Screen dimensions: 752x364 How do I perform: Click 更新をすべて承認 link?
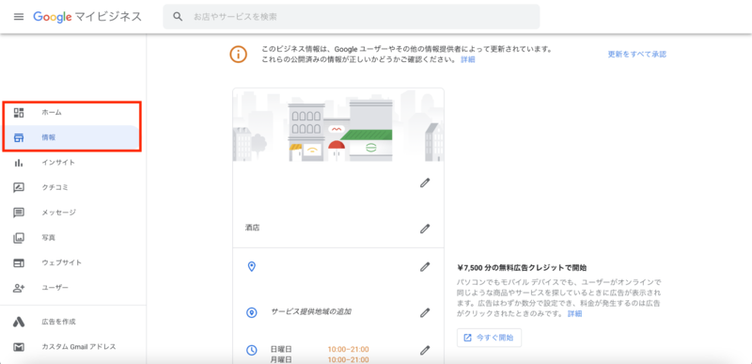click(637, 55)
